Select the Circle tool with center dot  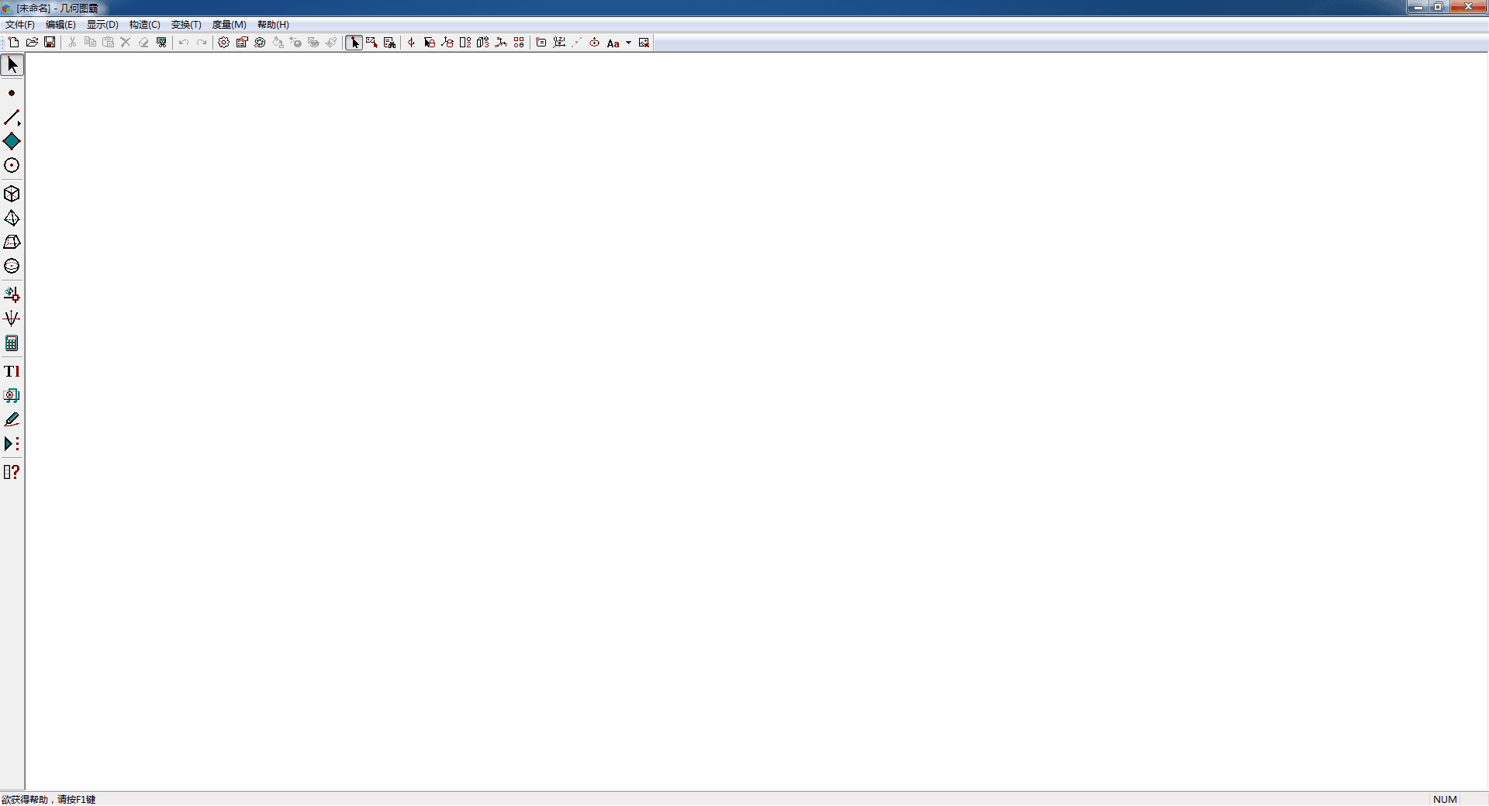pyautogui.click(x=12, y=166)
